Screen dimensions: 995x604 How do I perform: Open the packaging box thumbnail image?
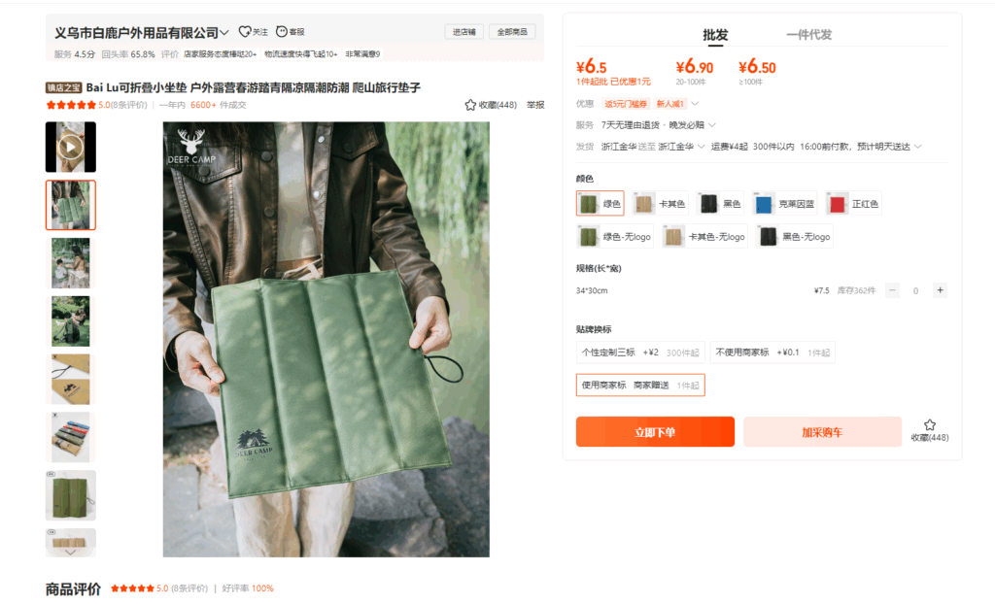point(70,380)
